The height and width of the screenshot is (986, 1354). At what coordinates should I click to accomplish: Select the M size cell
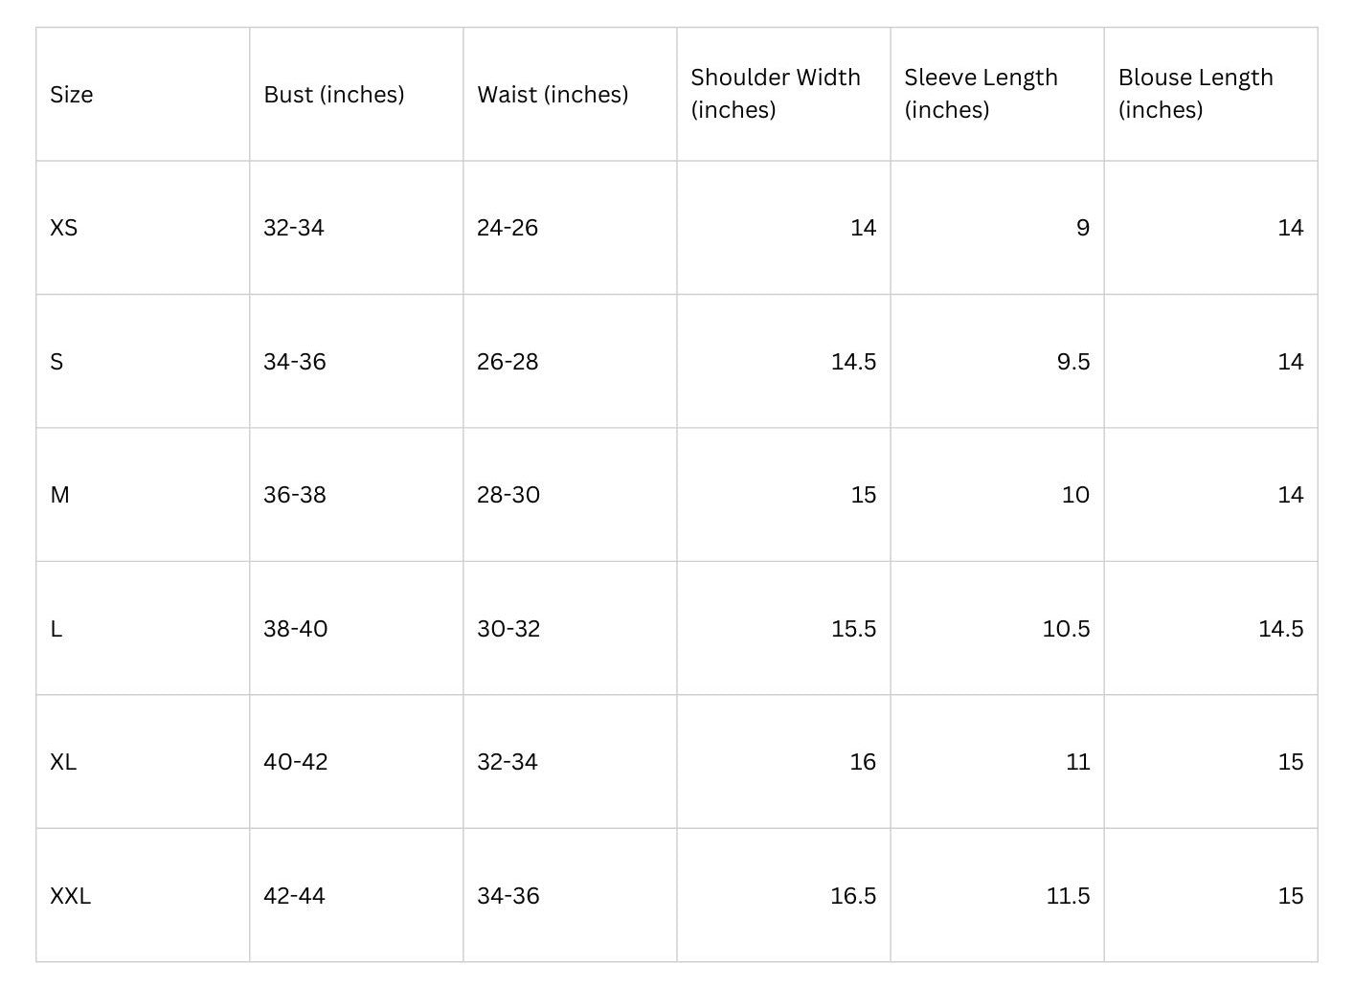60,495
